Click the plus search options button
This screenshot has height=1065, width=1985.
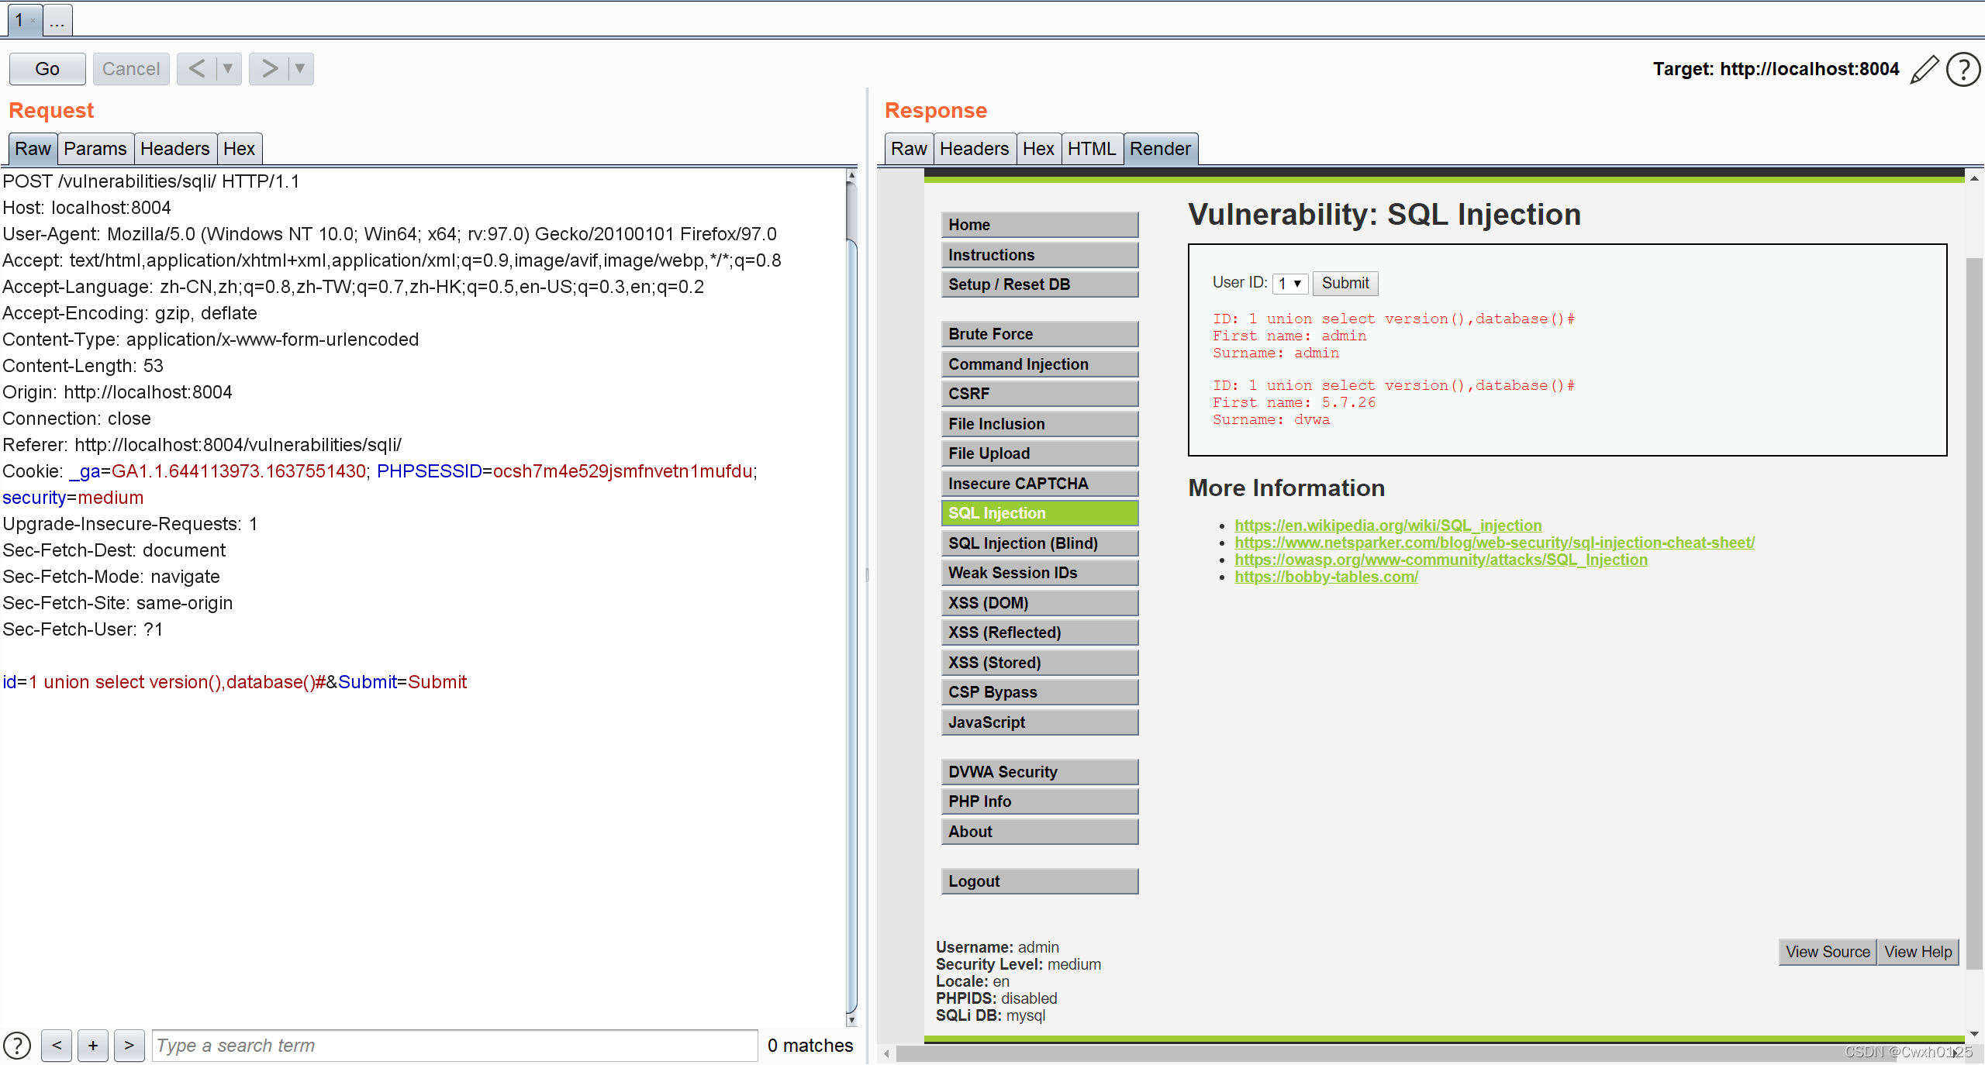pos(93,1046)
